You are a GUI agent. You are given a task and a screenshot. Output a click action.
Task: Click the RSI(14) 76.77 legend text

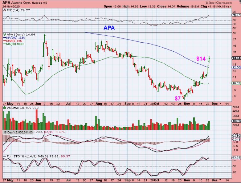tap(18, 10)
